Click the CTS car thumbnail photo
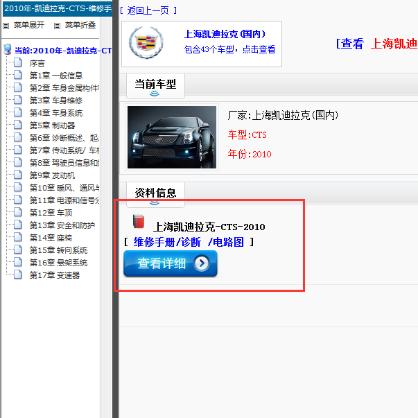The width and height of the screenshot is (418, 418). [x=172, y=137]
